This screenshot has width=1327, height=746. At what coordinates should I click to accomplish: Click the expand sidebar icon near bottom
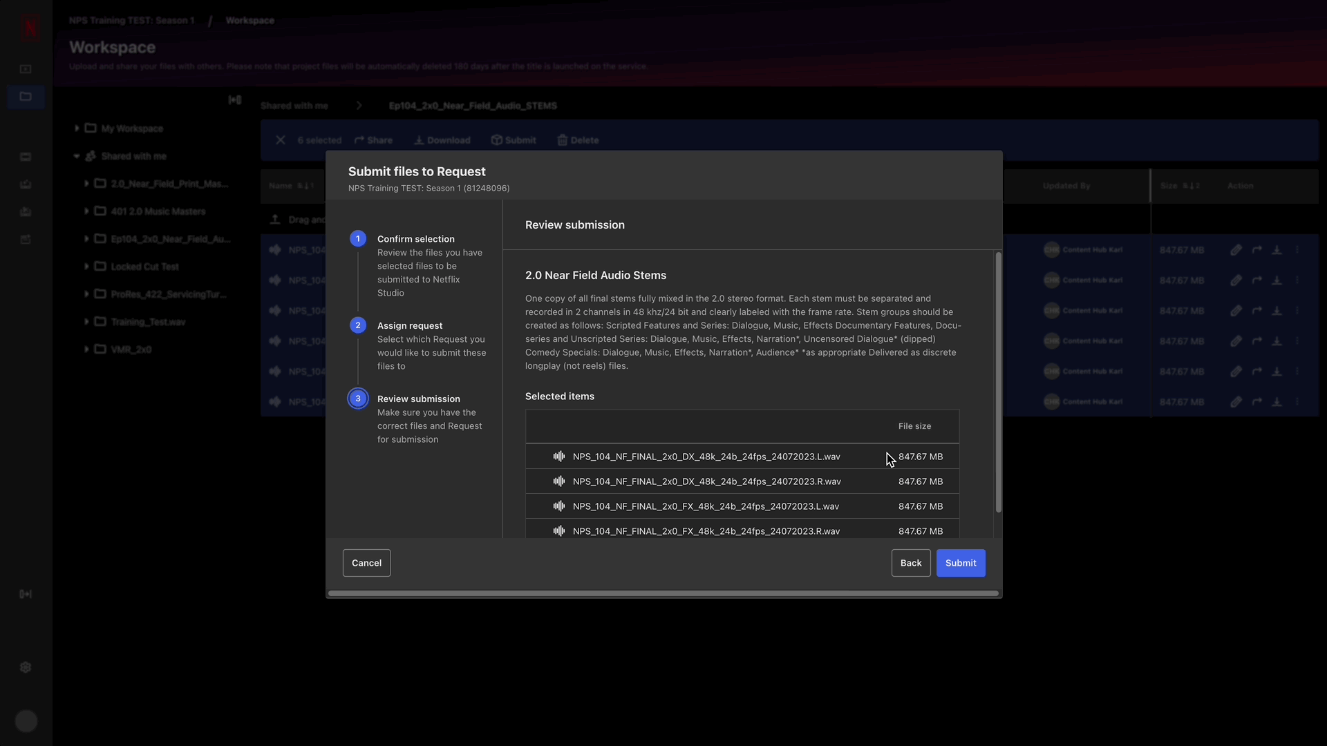(26, 594)
